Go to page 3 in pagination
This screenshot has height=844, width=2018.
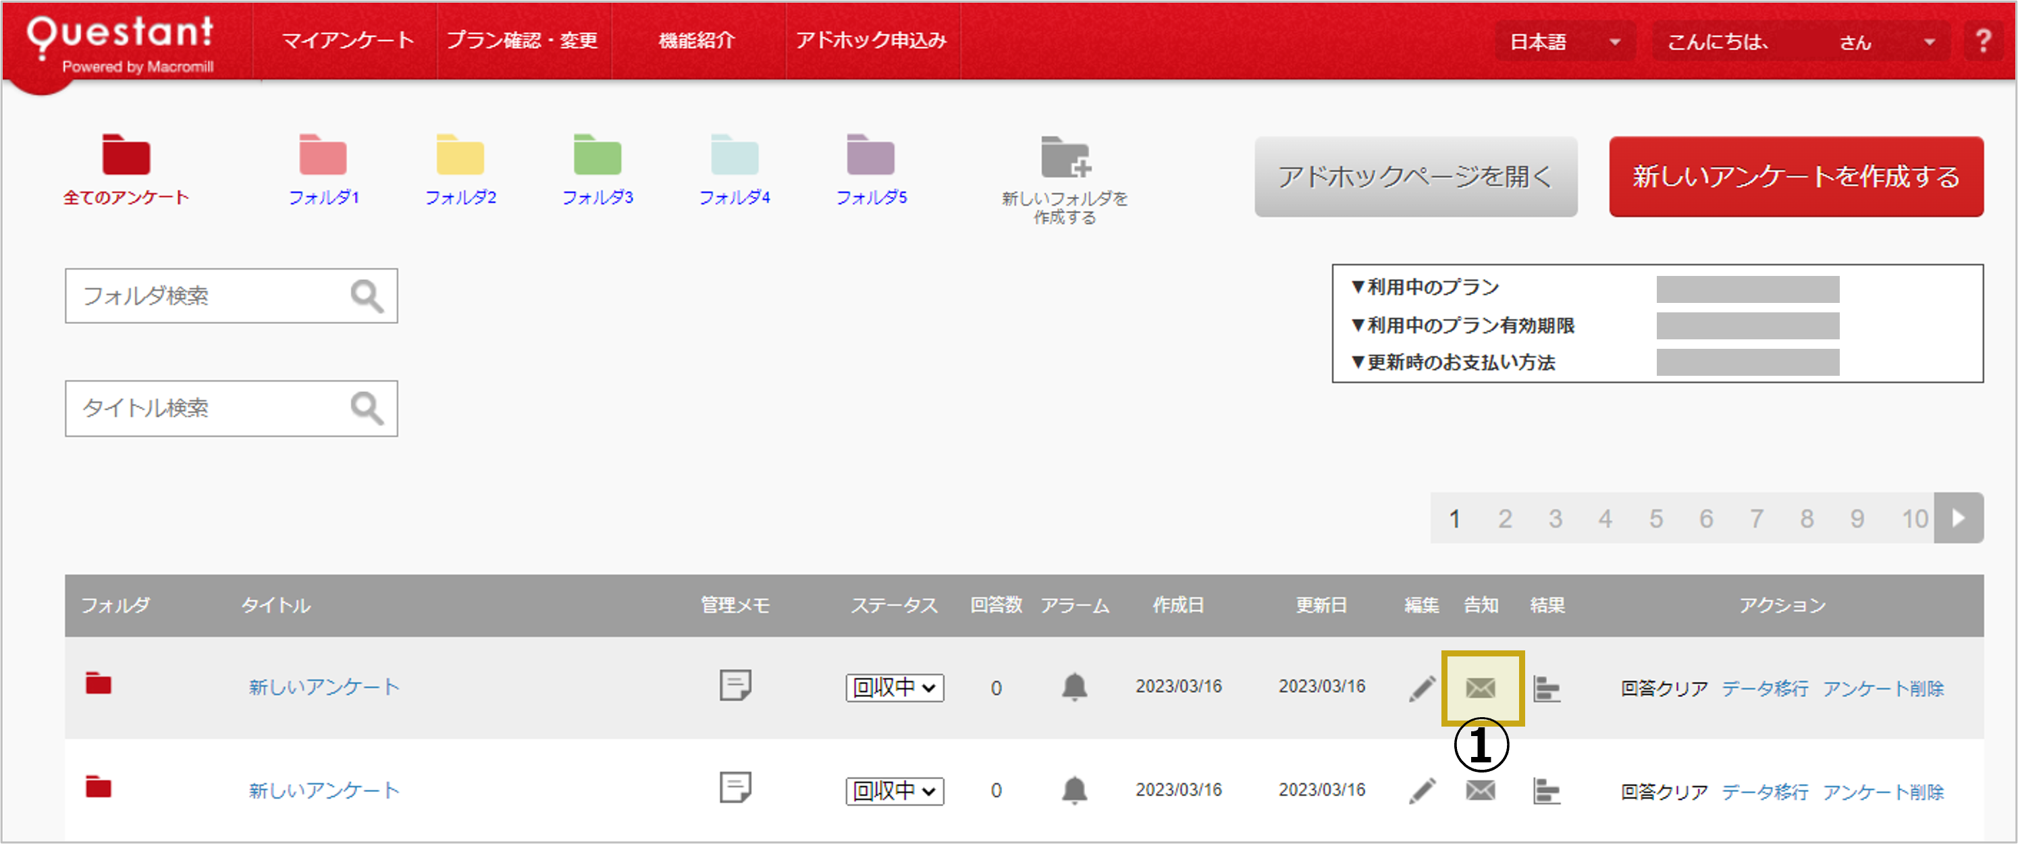coord(1555,518)
